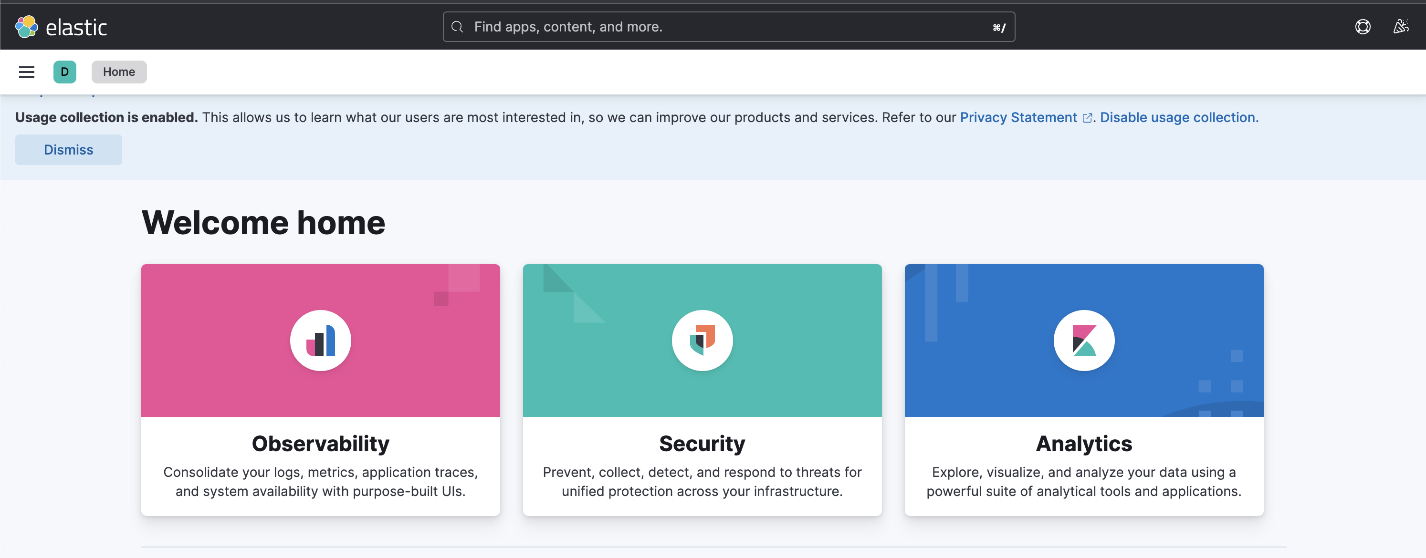Disable usage collection via link

point(1179,117)
